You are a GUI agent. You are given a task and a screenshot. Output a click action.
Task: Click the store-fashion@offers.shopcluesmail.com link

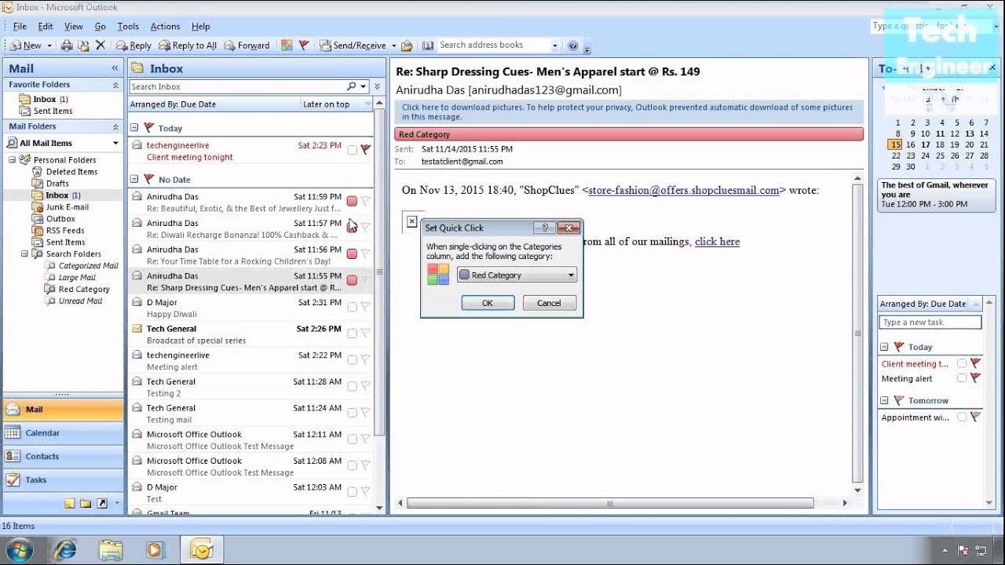coord(684,190)
